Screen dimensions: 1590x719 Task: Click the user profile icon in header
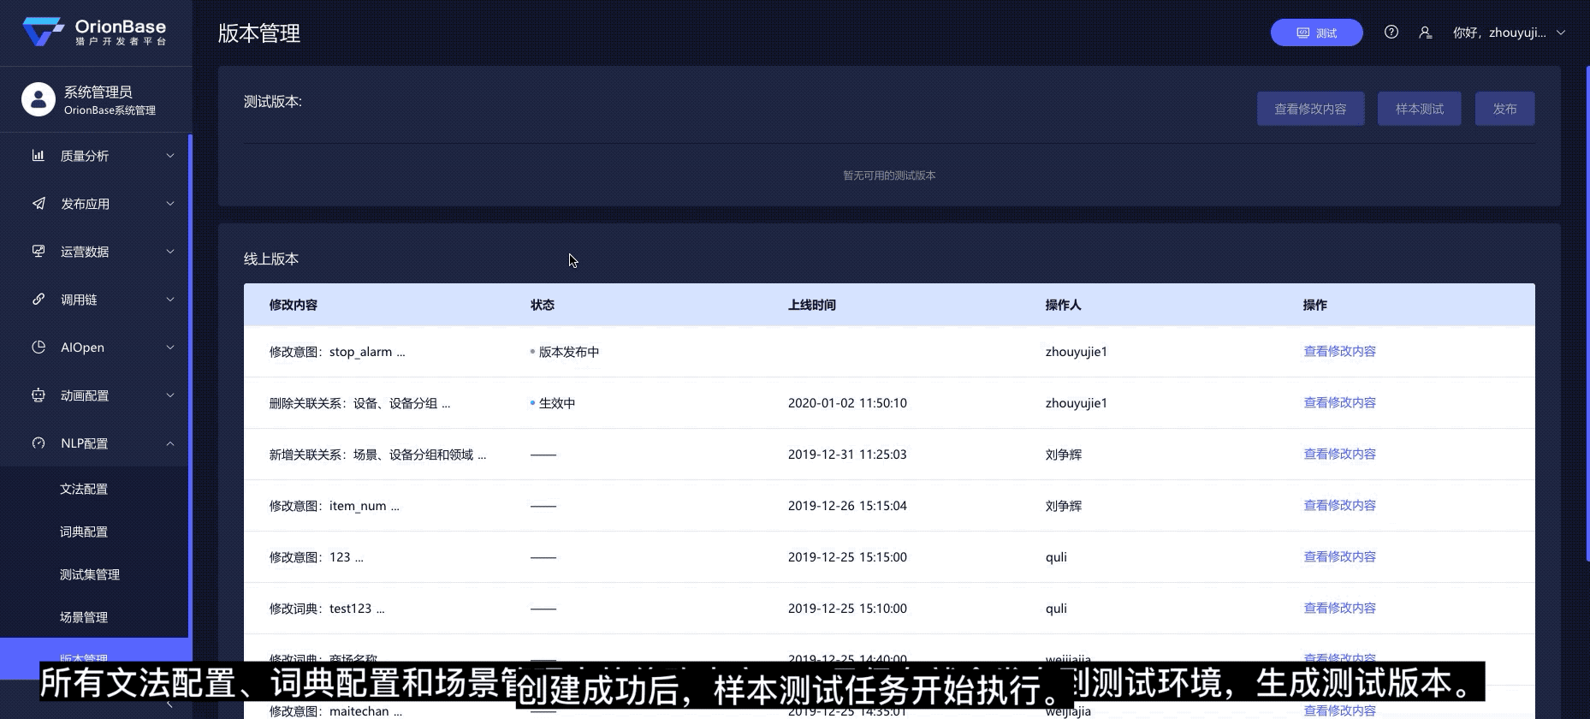pyautogui.click(x=1425, y=33)
